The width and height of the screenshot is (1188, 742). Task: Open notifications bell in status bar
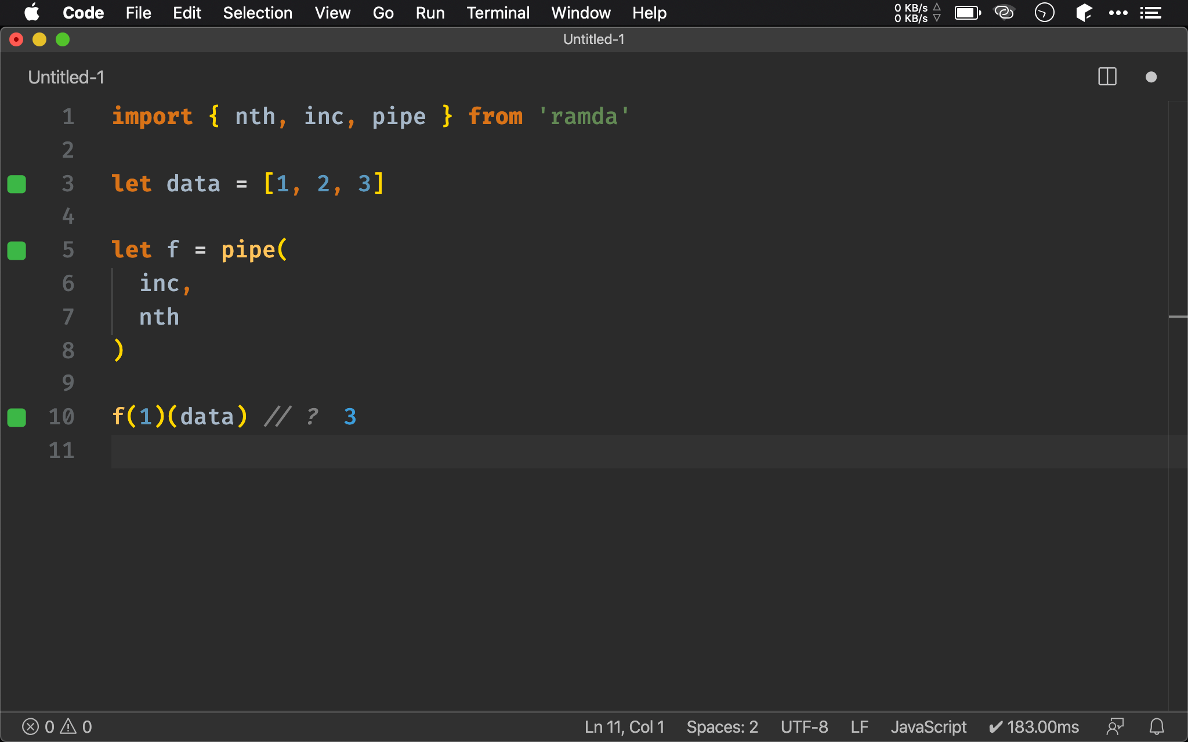pos(1157,727)
